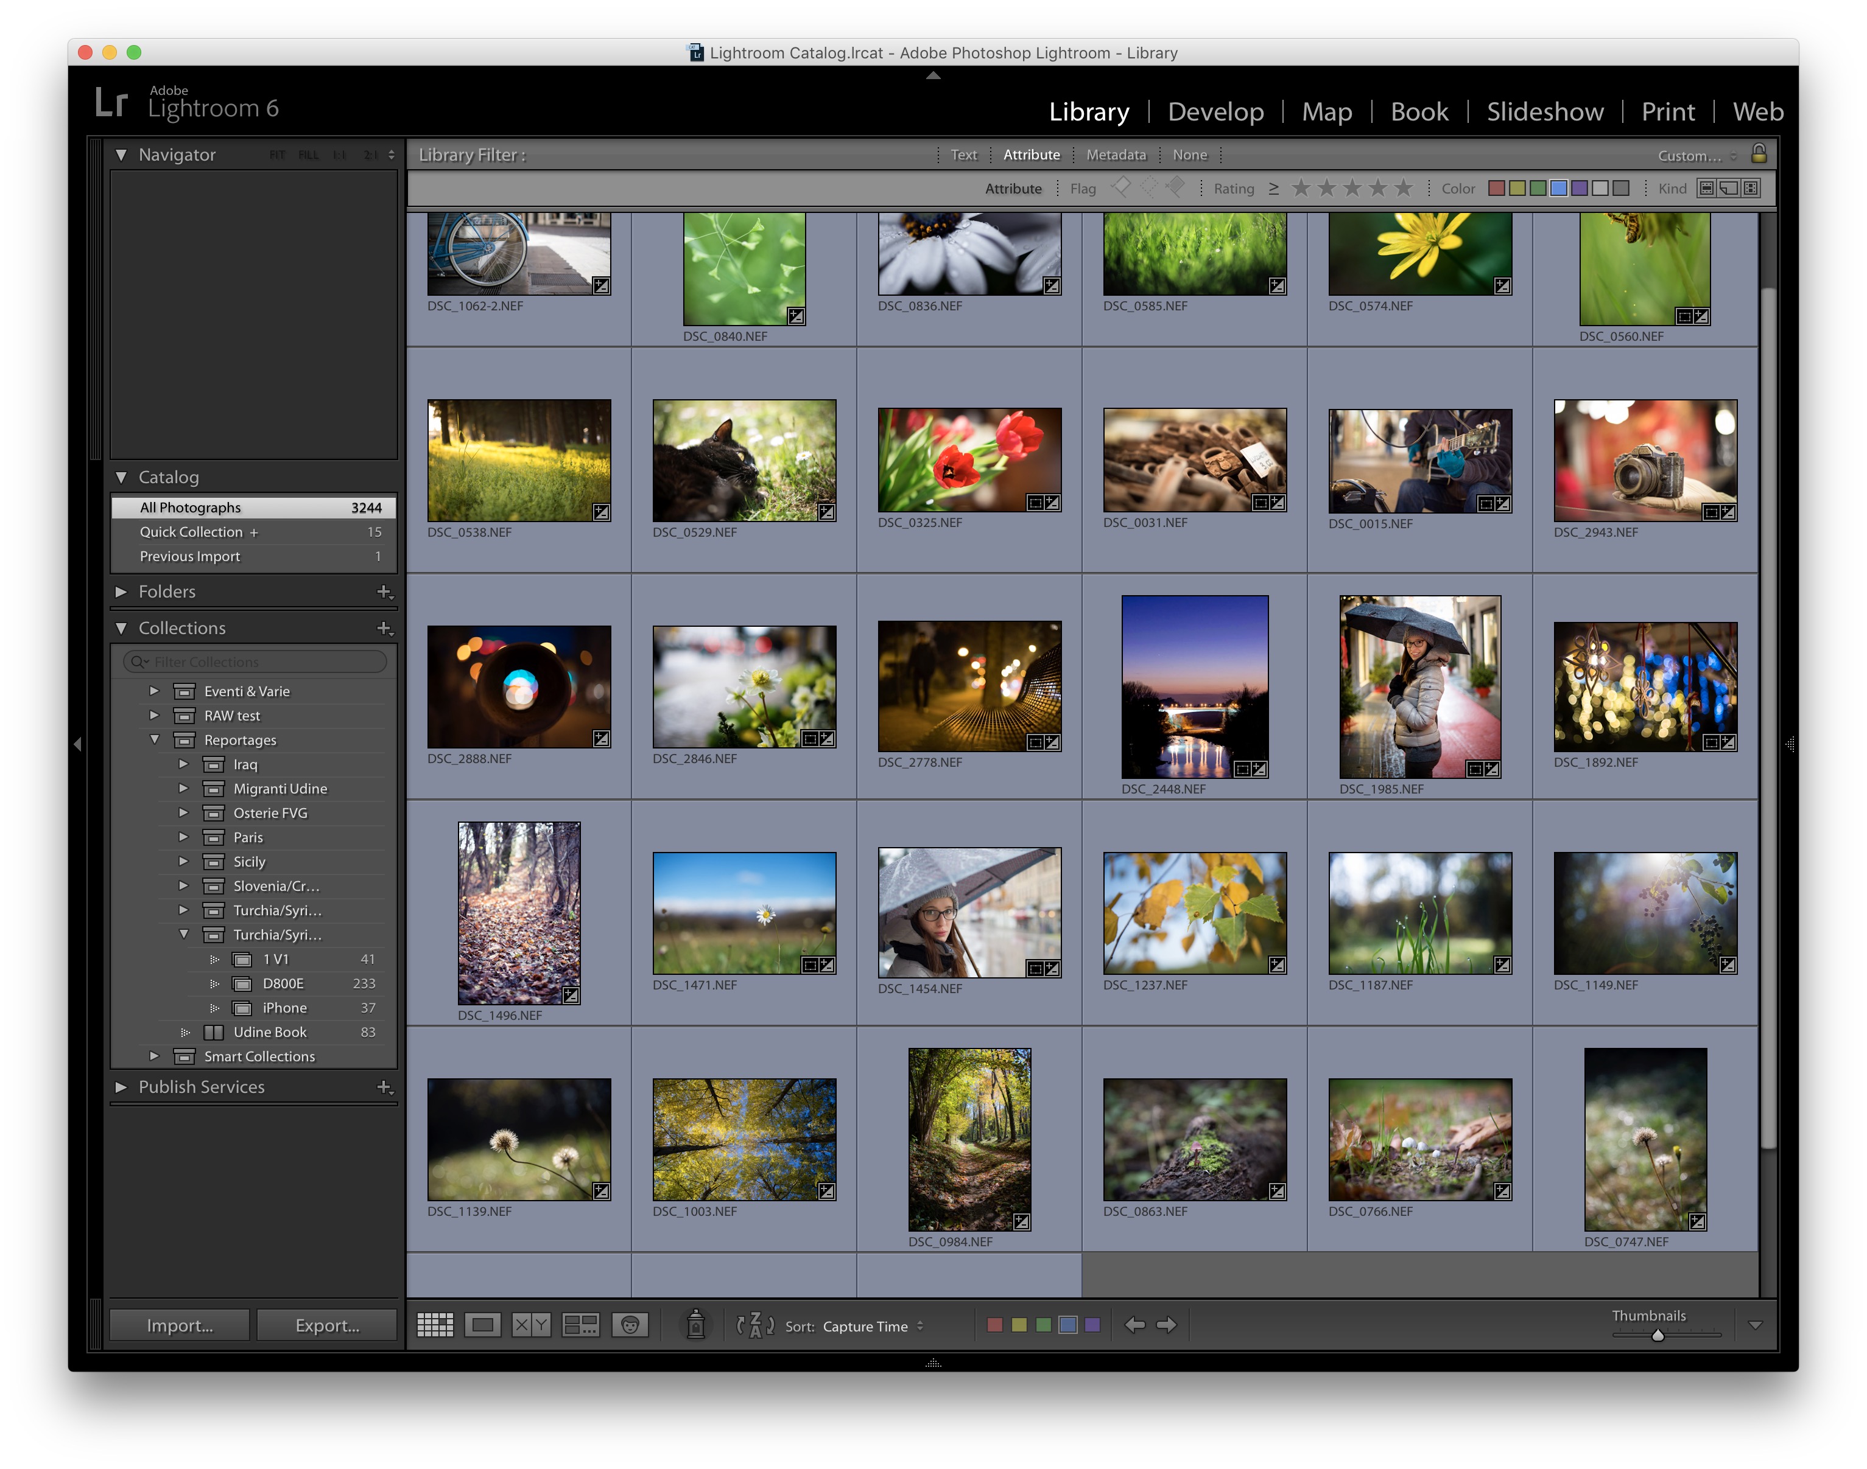Image resolution: width=1867 pixels, height=1469 pixels.
Task: Open the Print module
Action: pyautogui.click(x=1667, y=111)
